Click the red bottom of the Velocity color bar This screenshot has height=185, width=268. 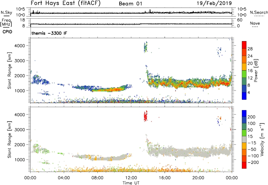tap(244, 165)
